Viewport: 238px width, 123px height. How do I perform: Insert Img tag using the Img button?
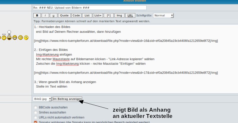119,15
